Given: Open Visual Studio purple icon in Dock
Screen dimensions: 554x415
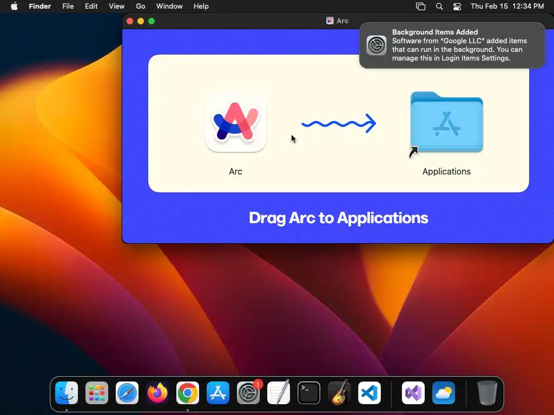Looking at the screenshot, I should (413, 393).
